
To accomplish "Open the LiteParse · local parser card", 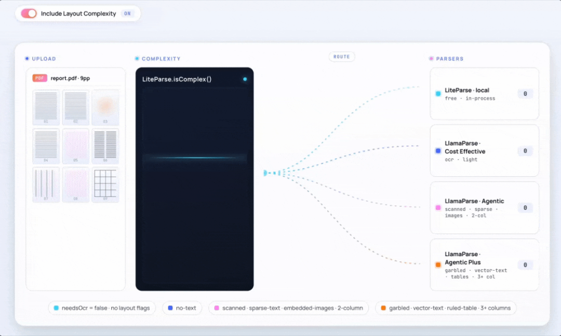I will click(x=485, y=93).
